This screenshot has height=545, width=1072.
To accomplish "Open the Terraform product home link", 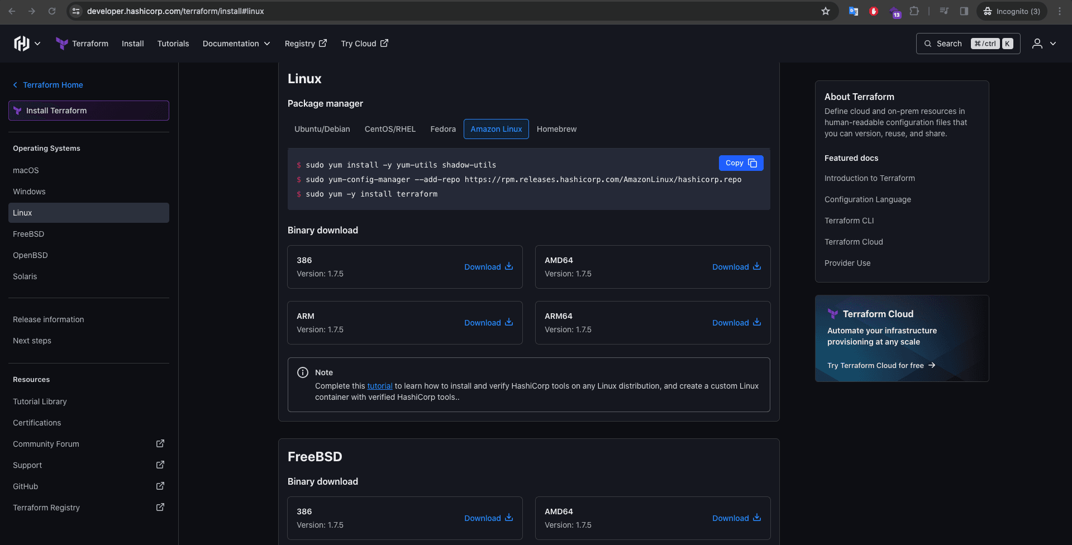I will tap(82, 44).
